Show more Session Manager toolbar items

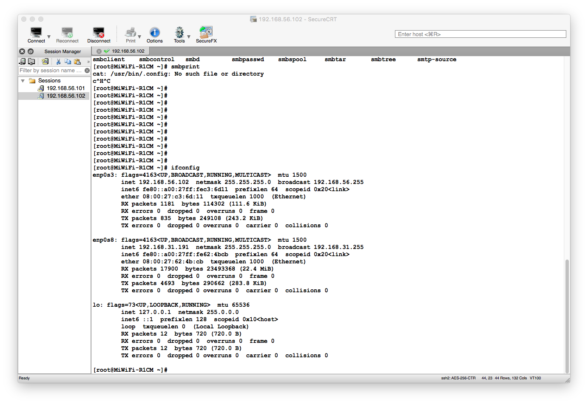pos(88,62)
